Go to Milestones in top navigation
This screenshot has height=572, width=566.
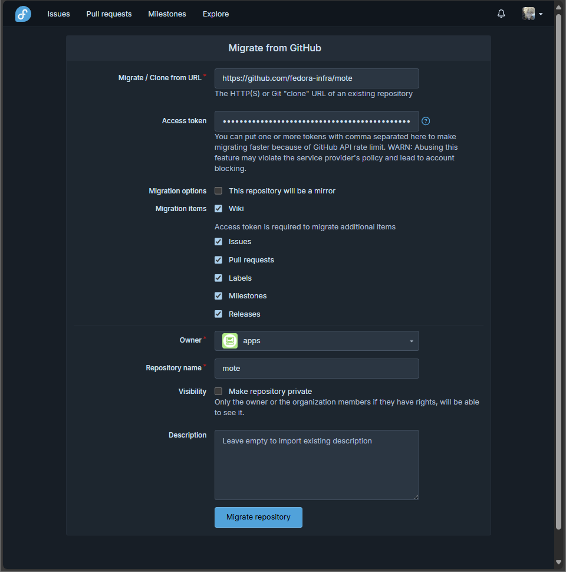[x=167, y=14]
